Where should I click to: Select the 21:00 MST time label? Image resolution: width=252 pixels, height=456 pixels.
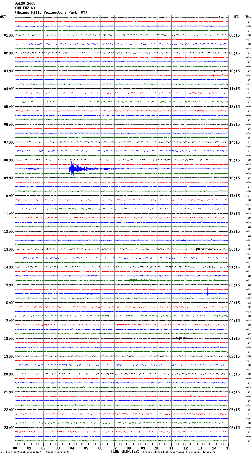pos(9,392)
